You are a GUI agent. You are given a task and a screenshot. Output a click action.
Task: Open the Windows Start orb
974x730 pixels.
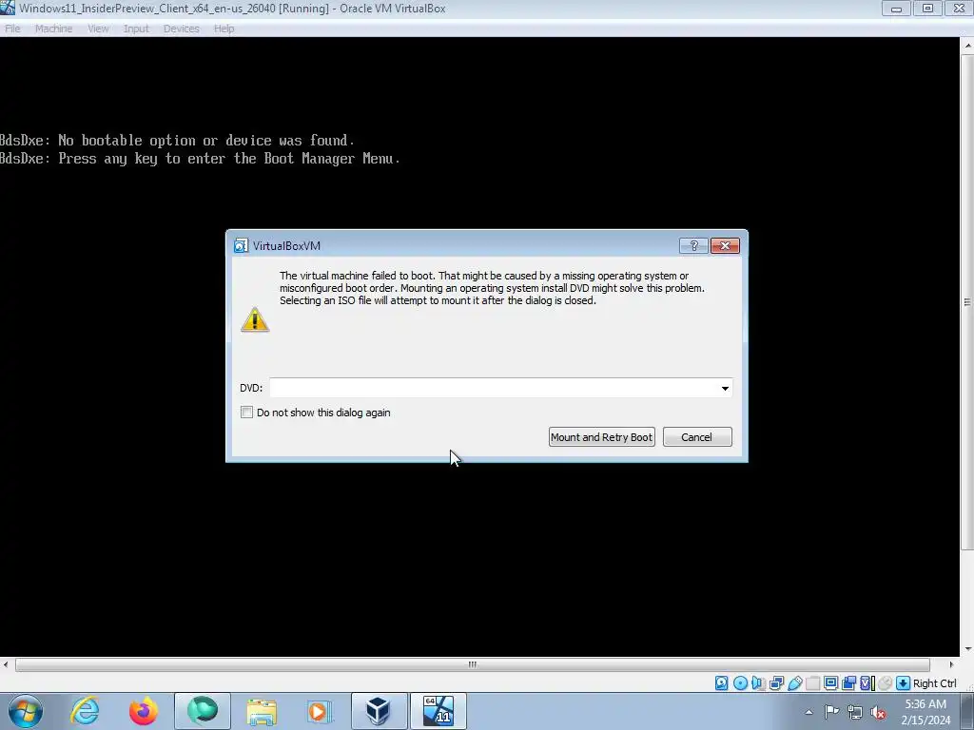point(26,711)
